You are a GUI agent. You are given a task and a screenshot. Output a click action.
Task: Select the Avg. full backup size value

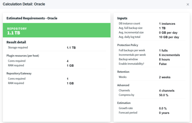(162, 28)
